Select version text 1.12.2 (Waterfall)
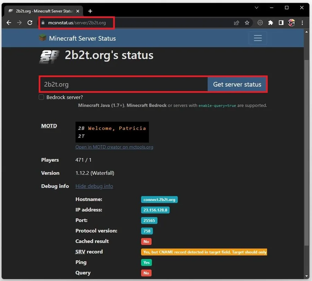 click(x=95, y=173)
